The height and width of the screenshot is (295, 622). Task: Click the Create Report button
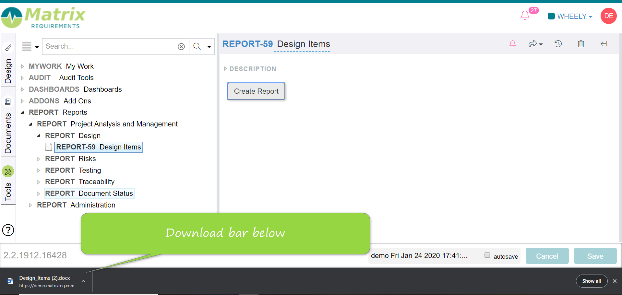coord(256,91)
